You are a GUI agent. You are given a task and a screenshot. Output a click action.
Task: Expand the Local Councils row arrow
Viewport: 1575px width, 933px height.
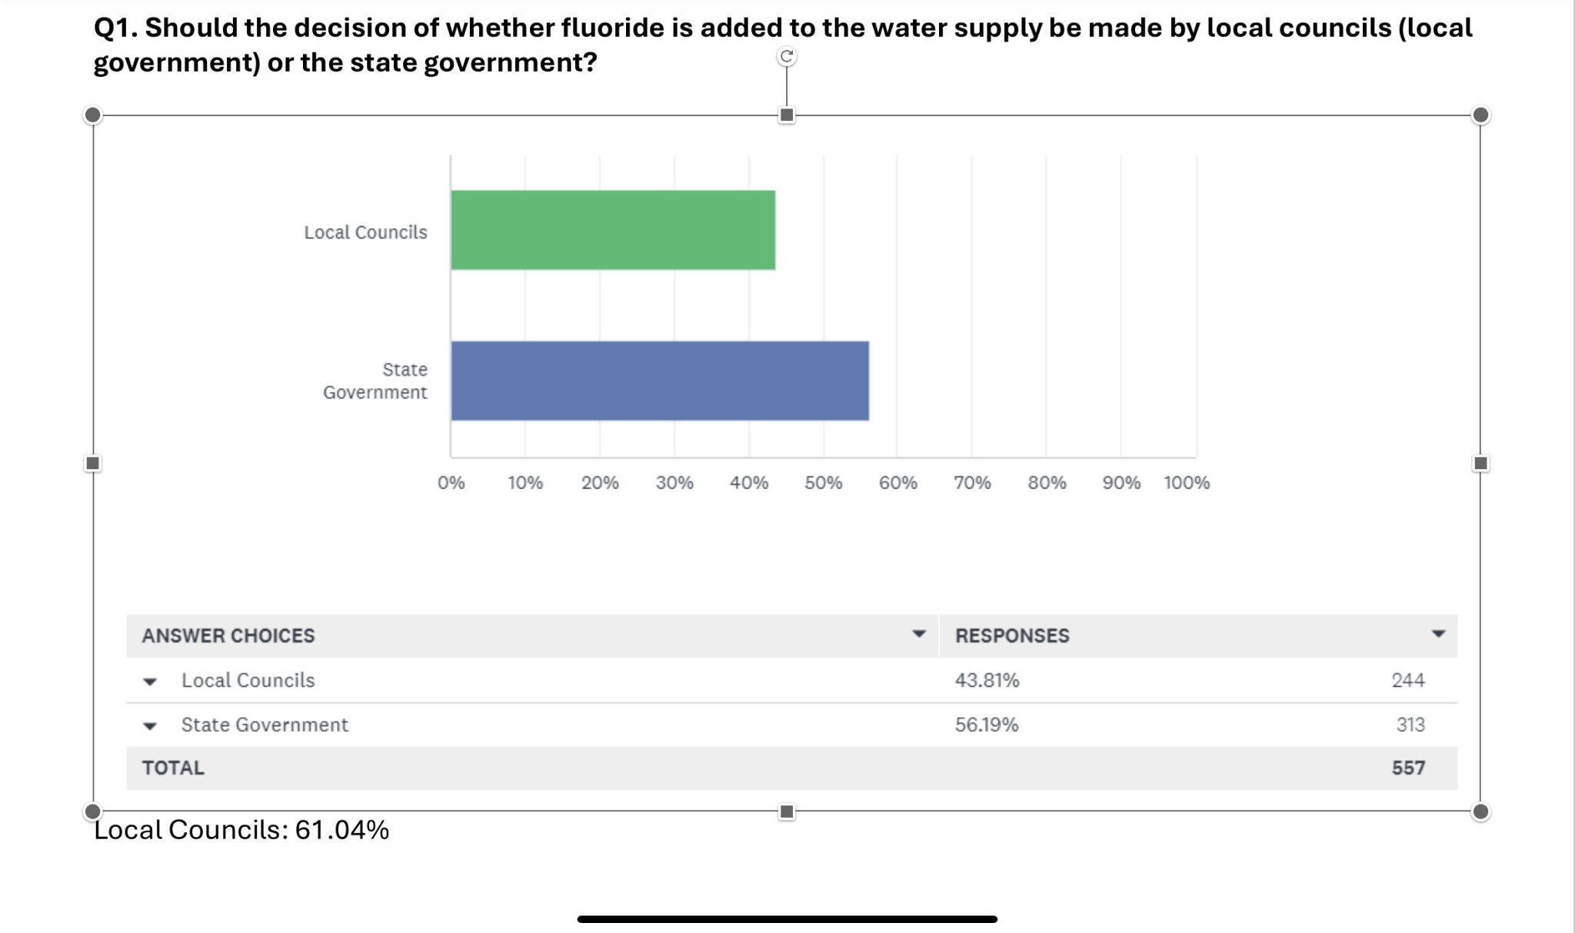point(151,681)
